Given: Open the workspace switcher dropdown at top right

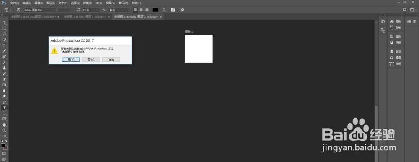Looking at the screenshot, I should pyautogui.click(x=413, y=10).
